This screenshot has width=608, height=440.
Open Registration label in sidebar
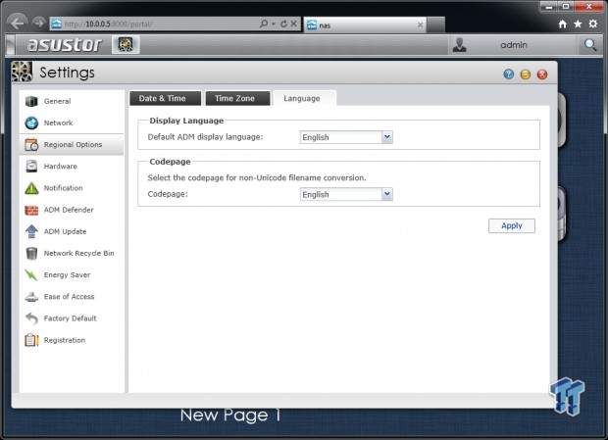tap(65, 340)
